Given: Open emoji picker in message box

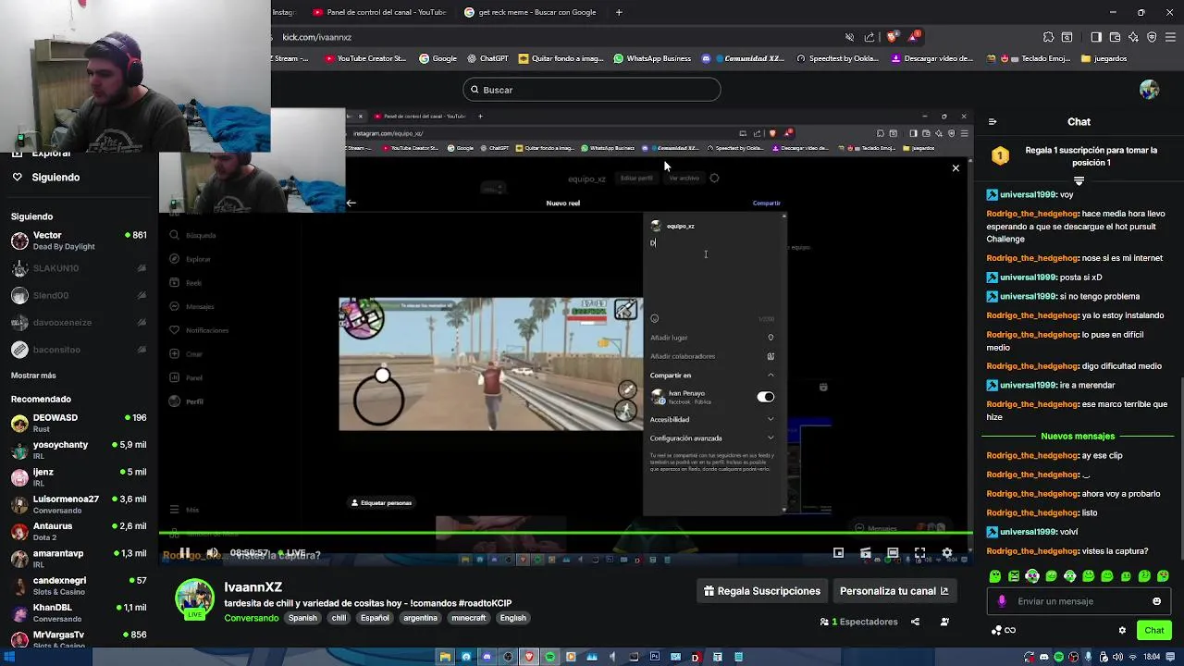Looking at the screenshot, I should [1156, 601].
